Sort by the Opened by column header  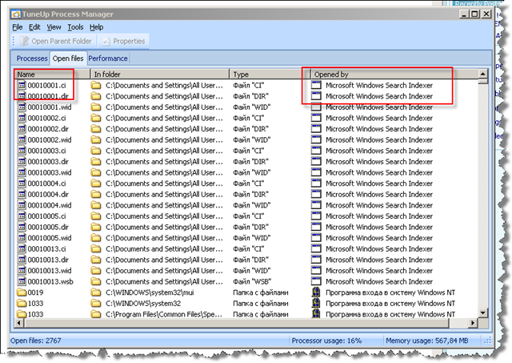point(392,74)
